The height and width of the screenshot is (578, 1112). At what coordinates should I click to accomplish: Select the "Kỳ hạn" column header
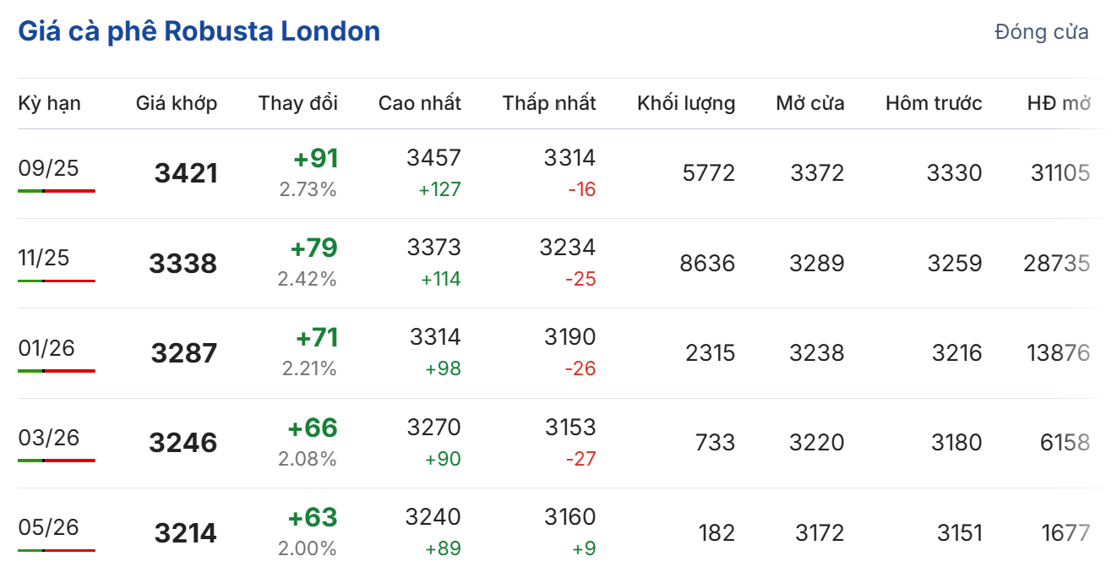(50, 103)
